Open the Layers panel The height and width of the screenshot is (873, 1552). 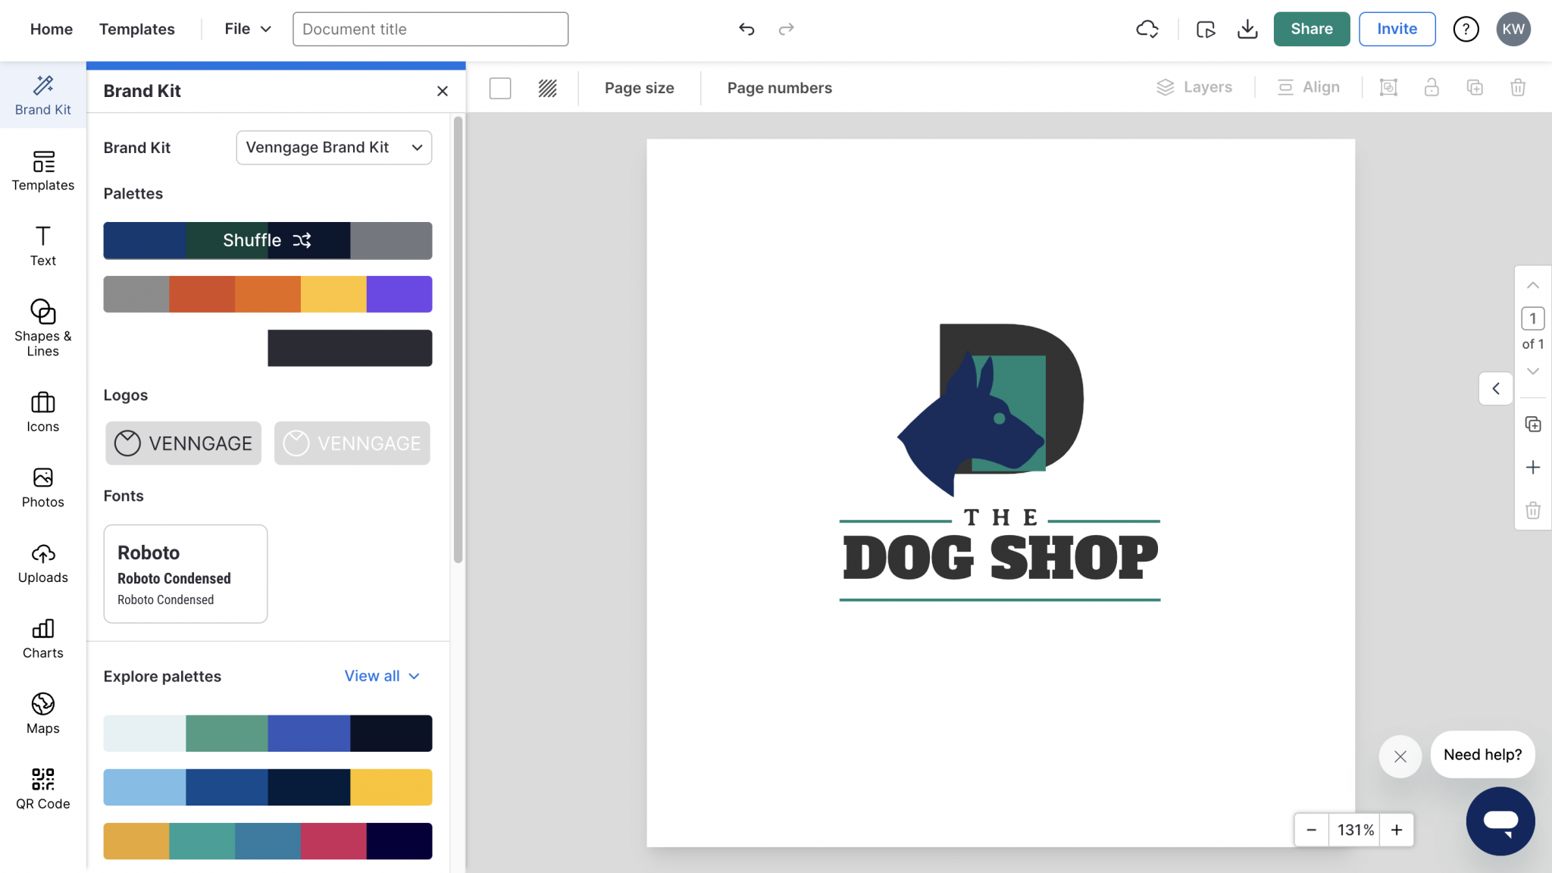[1194, 87]
